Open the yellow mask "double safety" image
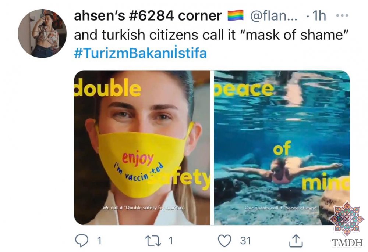The height and width of the screenshot is (252, 368). pos(142,148)
